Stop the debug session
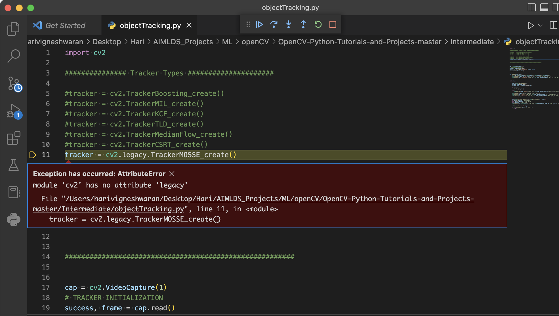The image size is (559, 316). coord(333,24)
